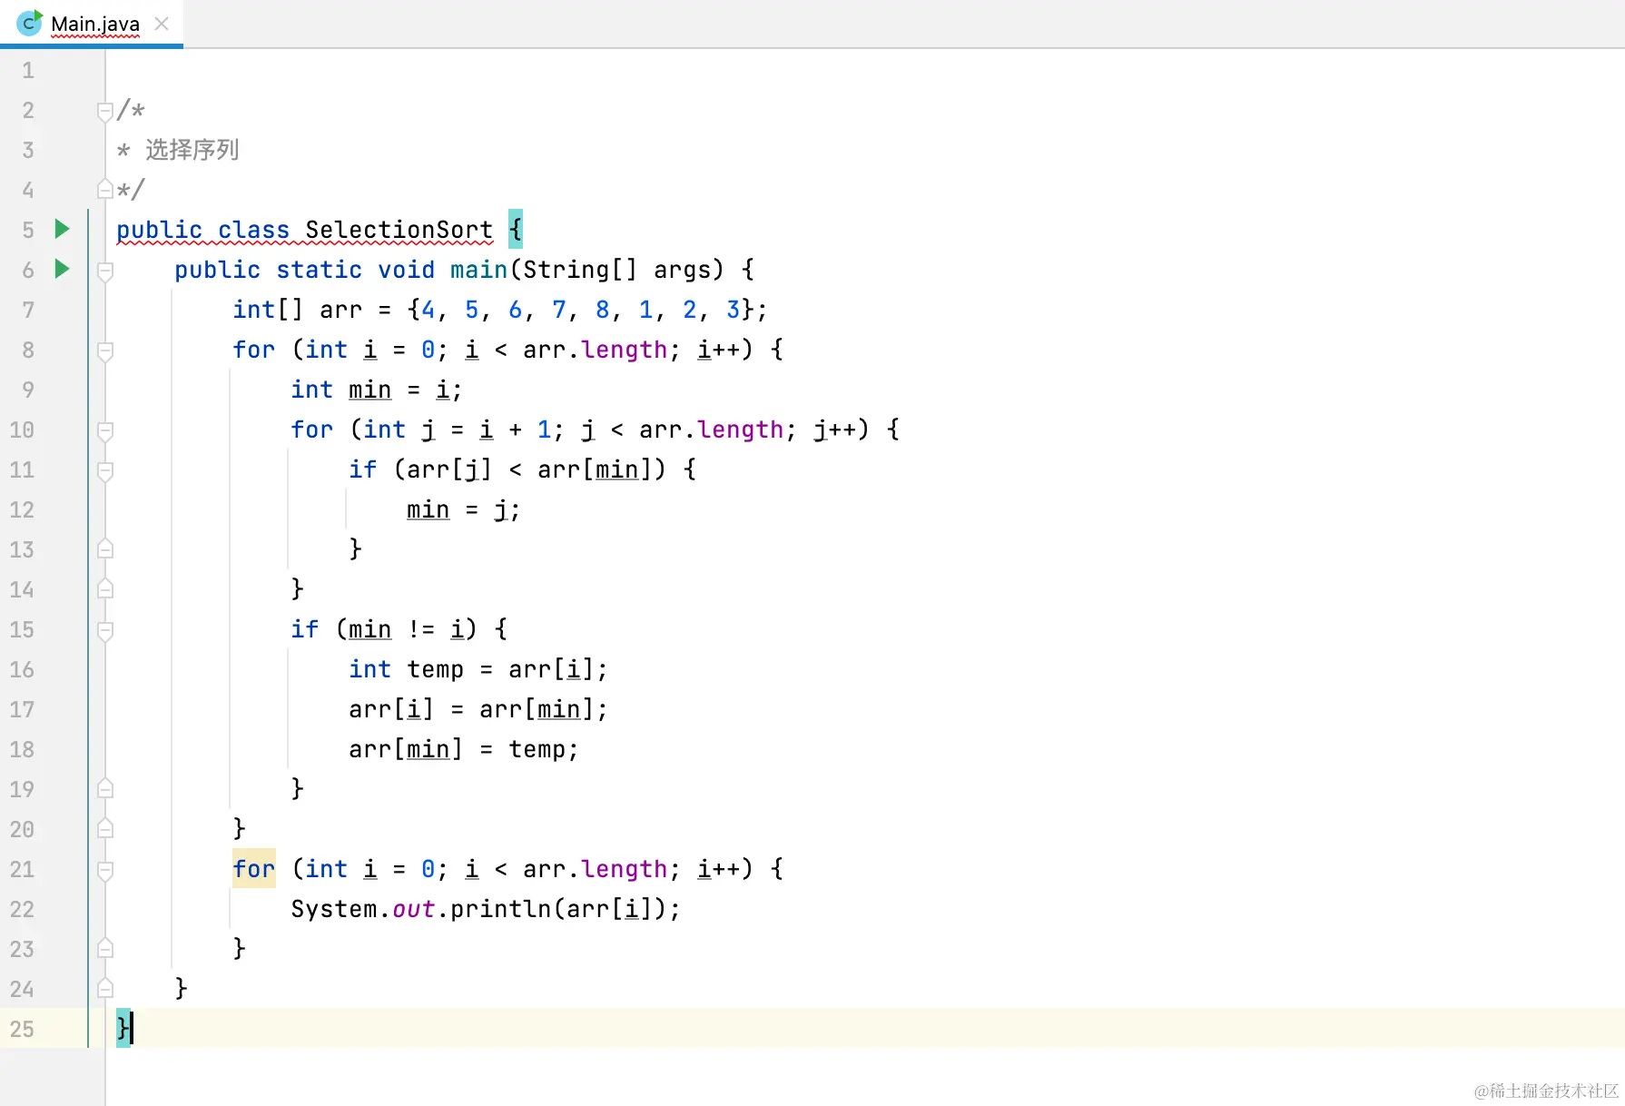Click the fold end marker at line 24
This screenshot has width=1625, height=1106.
pos(105,988)
